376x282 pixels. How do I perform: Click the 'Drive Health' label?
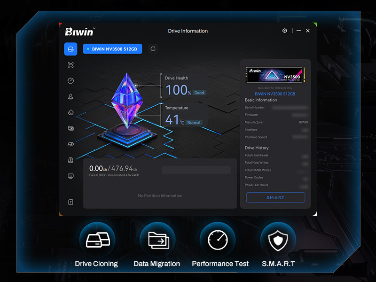(177, 78)
